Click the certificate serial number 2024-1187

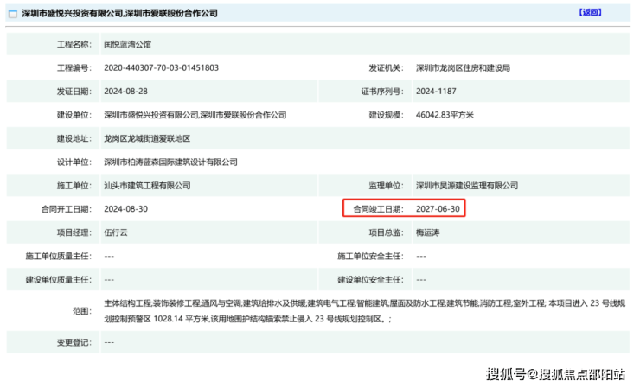(x=438, y=91)
